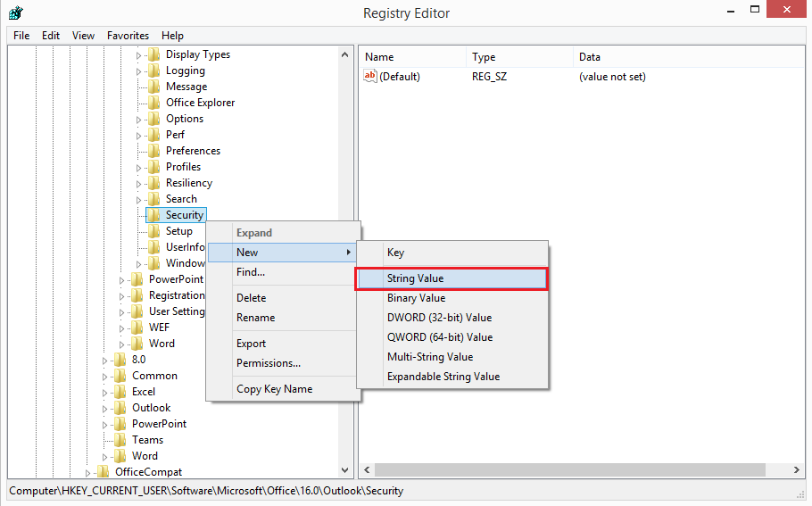The image size is (812, 506).
Task: Choose Rename in the context menu
Action: pos(283,318)
